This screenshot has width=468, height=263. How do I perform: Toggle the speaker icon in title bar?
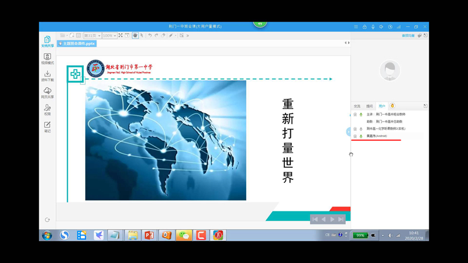click(381, 27)
